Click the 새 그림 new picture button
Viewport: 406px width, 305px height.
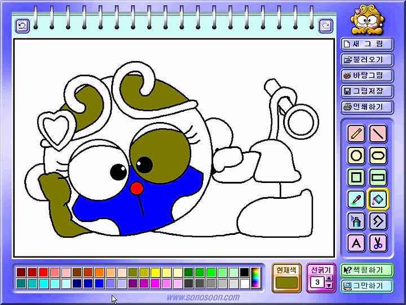click(x=367, y=44)
